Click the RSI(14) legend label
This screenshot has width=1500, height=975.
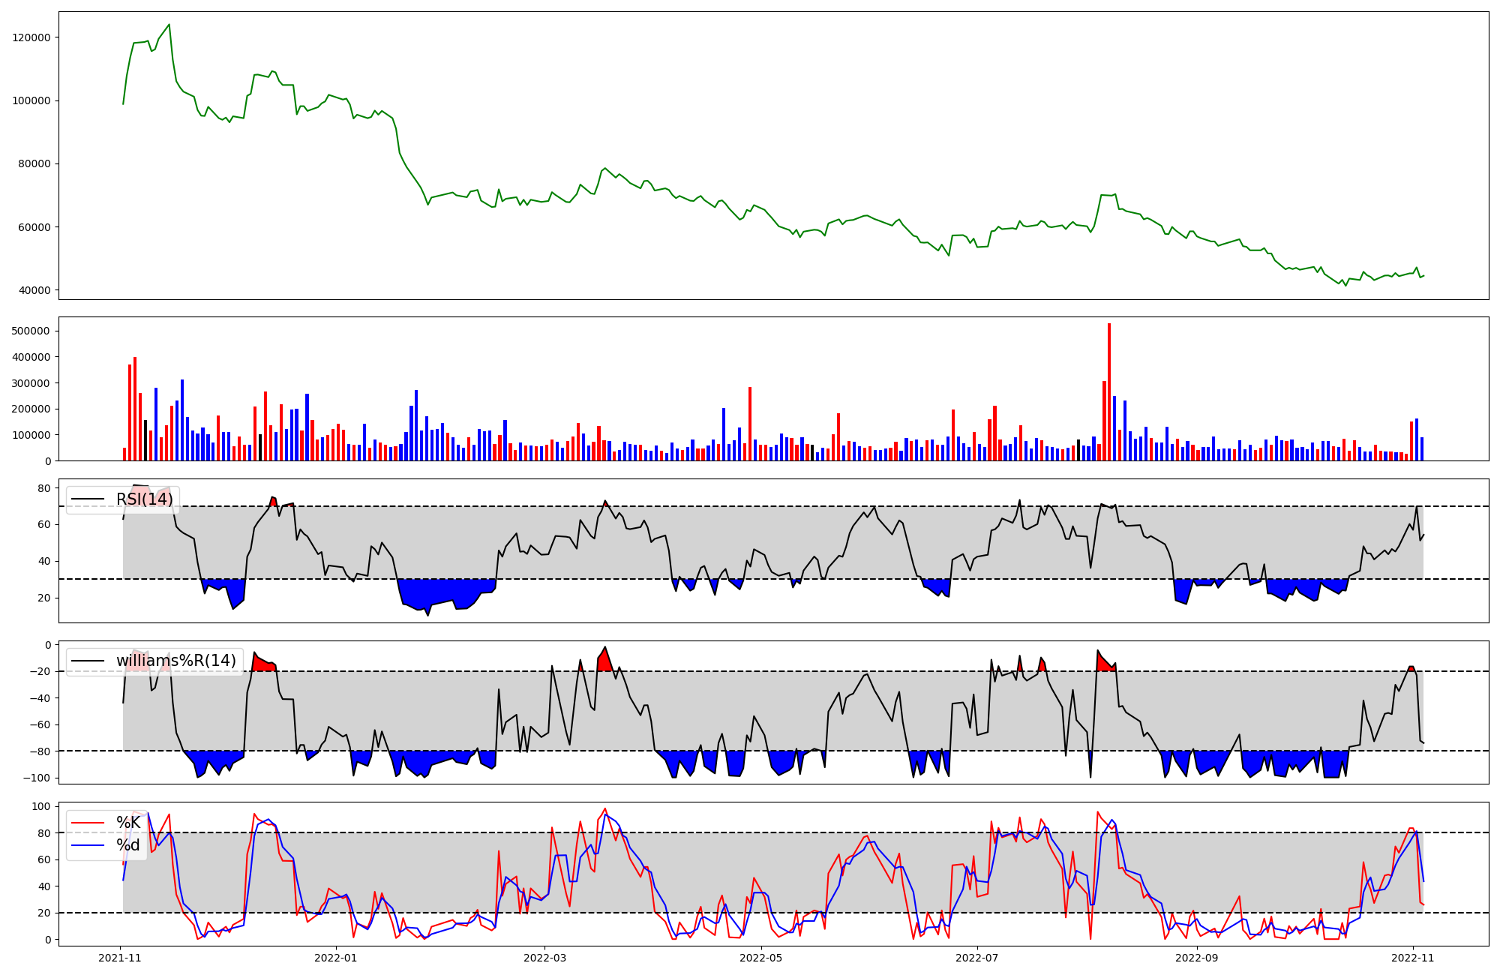144,499
